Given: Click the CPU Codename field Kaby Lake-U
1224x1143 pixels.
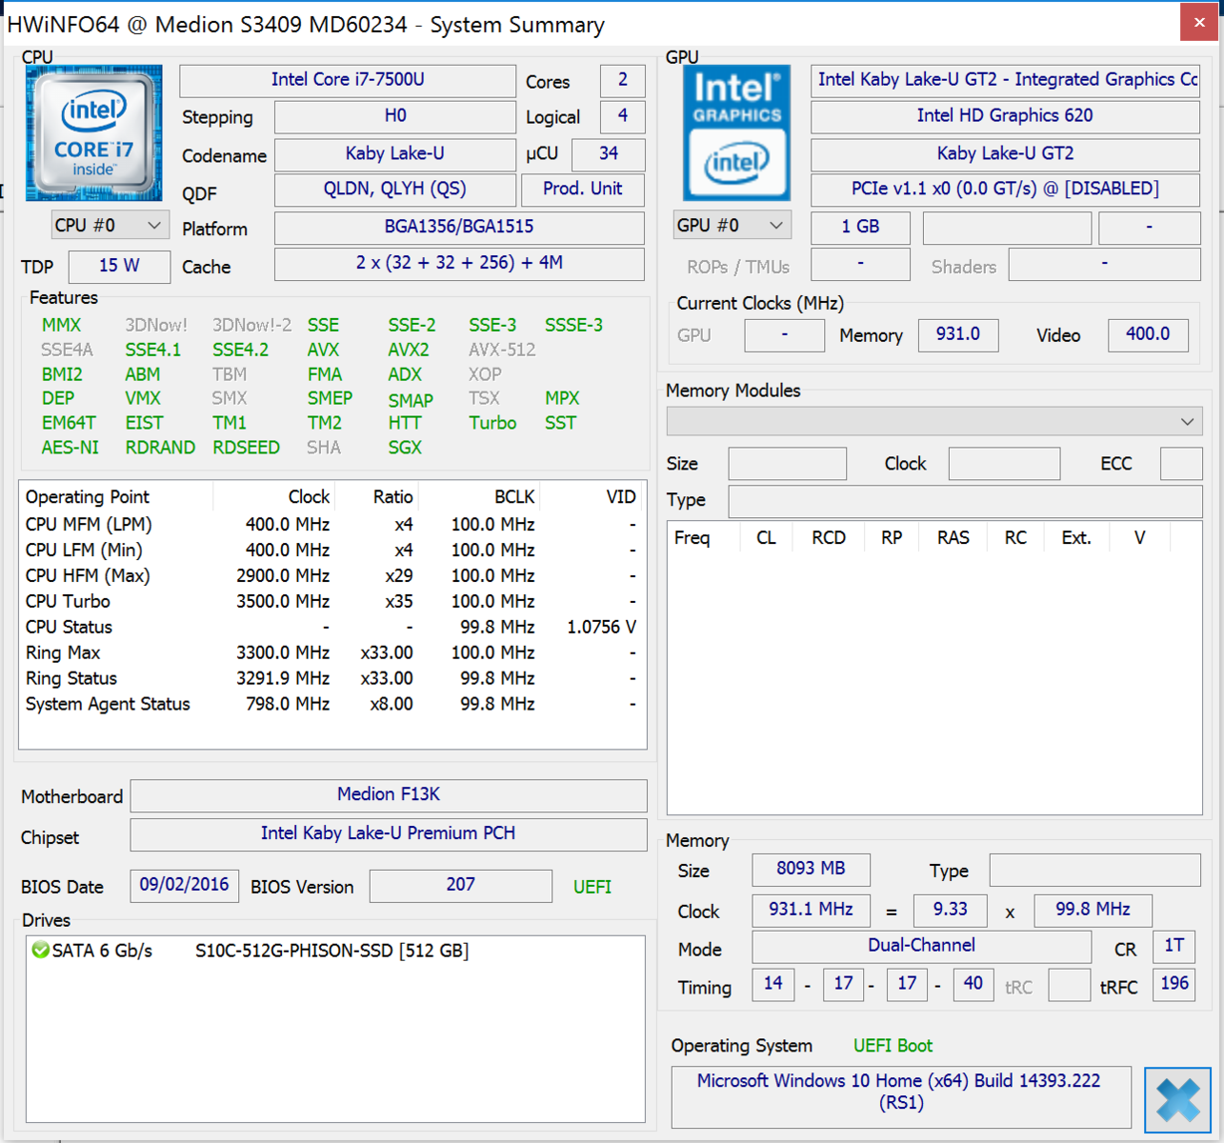Looking at the screenshot, I should 395,154.
